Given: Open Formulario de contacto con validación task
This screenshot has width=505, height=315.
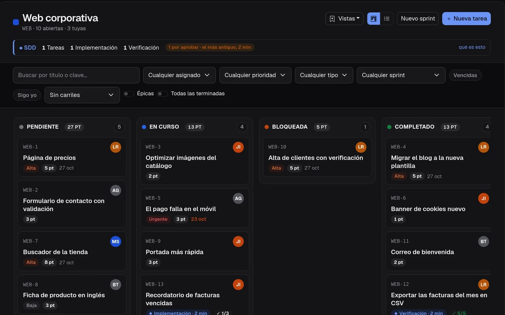Looking at the screenshot, I should [63, 205].
